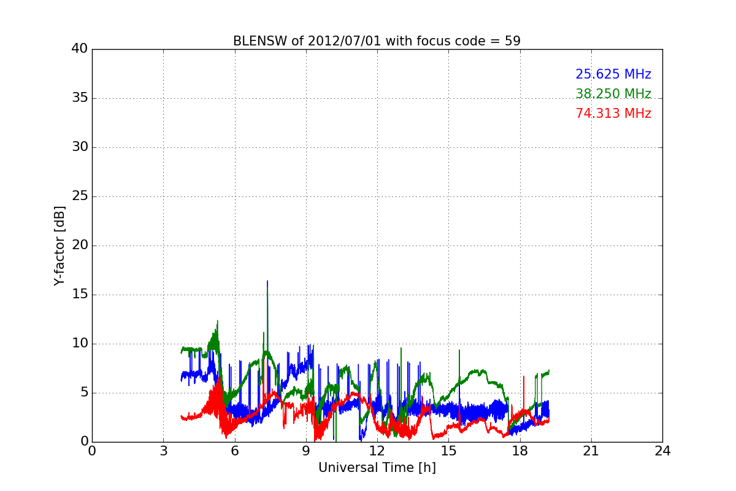
Task: Select the green '38.250 MHz' legend label
Action: point(613,94)
